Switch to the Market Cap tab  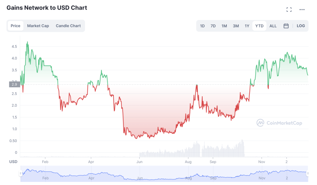(38, 26)
